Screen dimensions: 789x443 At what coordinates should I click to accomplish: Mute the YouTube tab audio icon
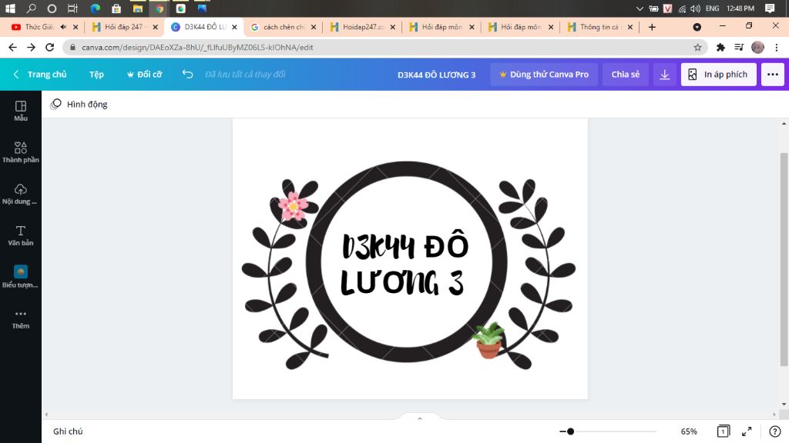[x=63, y=27]
